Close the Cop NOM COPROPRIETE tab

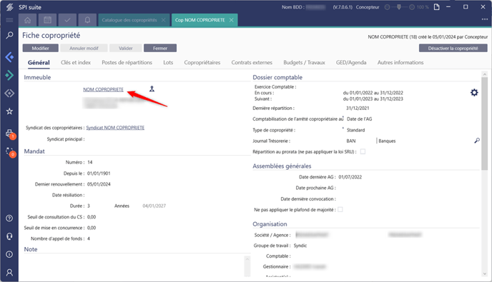tap(231, 20)
